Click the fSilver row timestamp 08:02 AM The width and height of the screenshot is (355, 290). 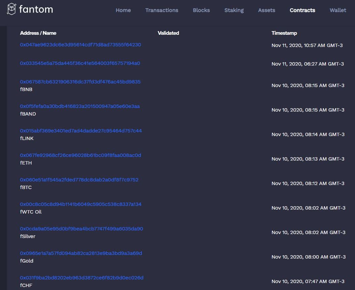pyautogui.click(x=308, y=232)
